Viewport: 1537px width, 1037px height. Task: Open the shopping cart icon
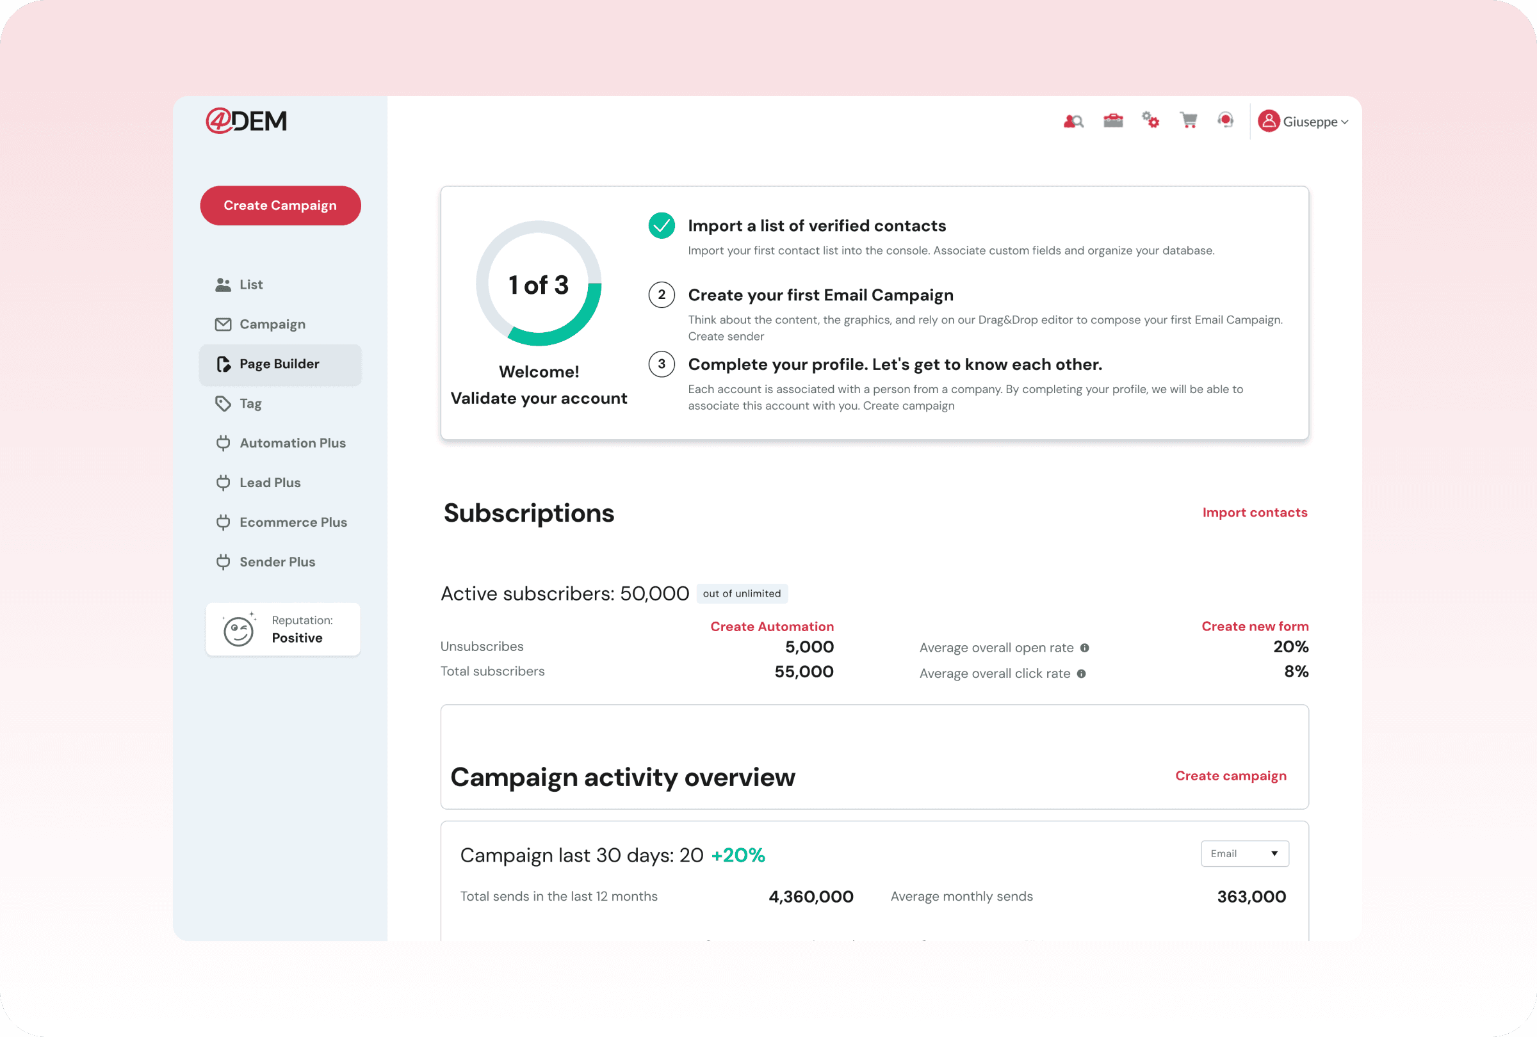pos(1189,120)
